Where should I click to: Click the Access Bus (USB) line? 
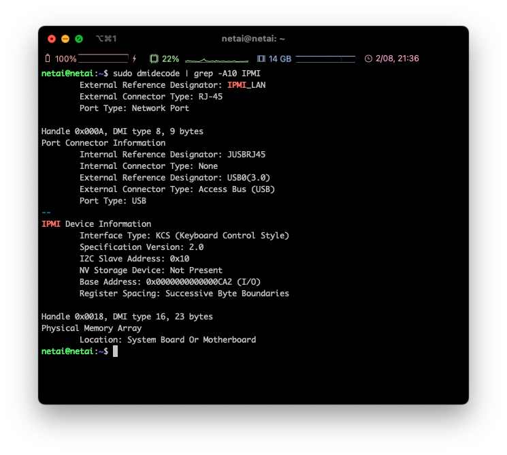[177, 189]
